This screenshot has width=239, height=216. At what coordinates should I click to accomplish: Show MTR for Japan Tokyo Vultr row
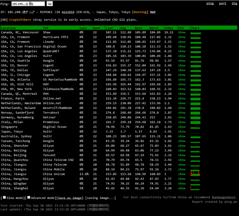[181, 132]
